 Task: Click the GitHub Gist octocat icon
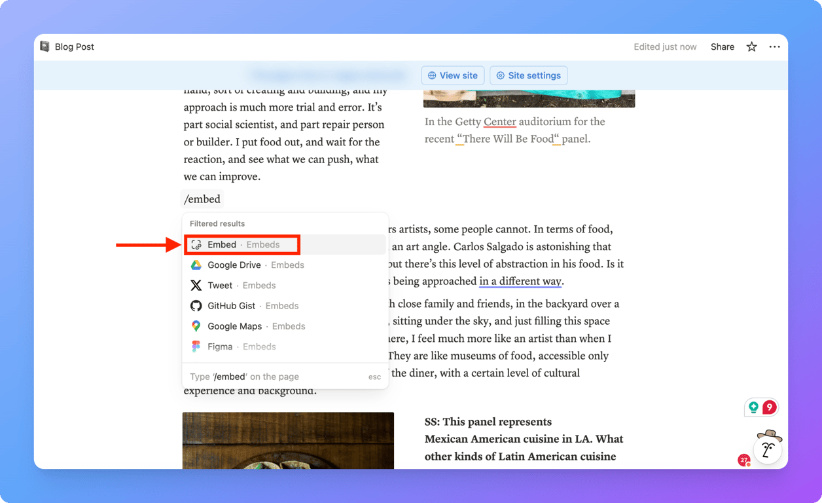point(196,305)
